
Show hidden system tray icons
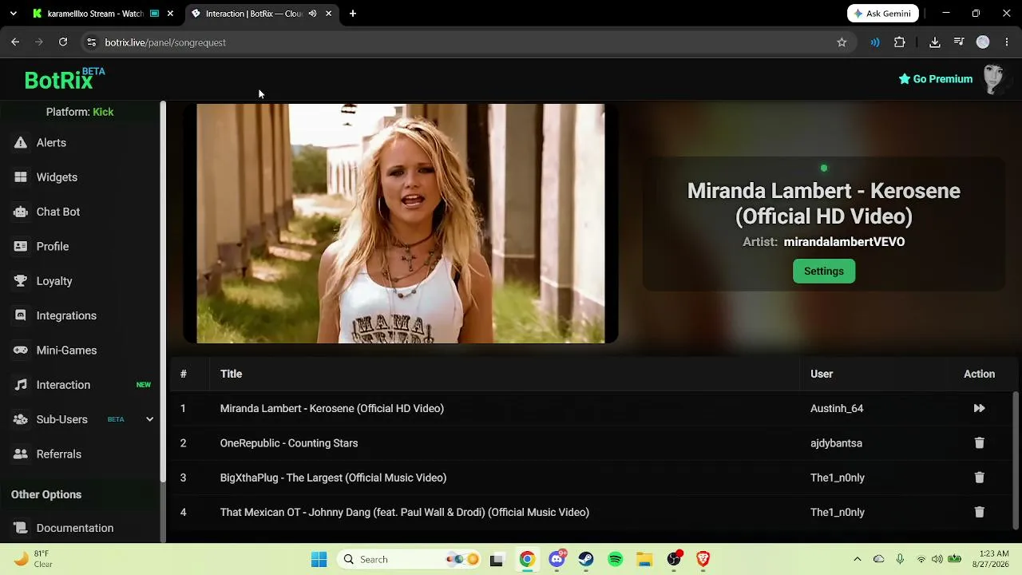pos(858,559)
